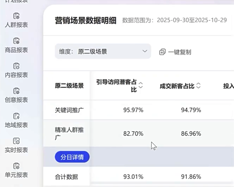The width and height of the screenshot is (234, 187).
Task: Click the 合计数据 row label
Action: click(66, 177)
